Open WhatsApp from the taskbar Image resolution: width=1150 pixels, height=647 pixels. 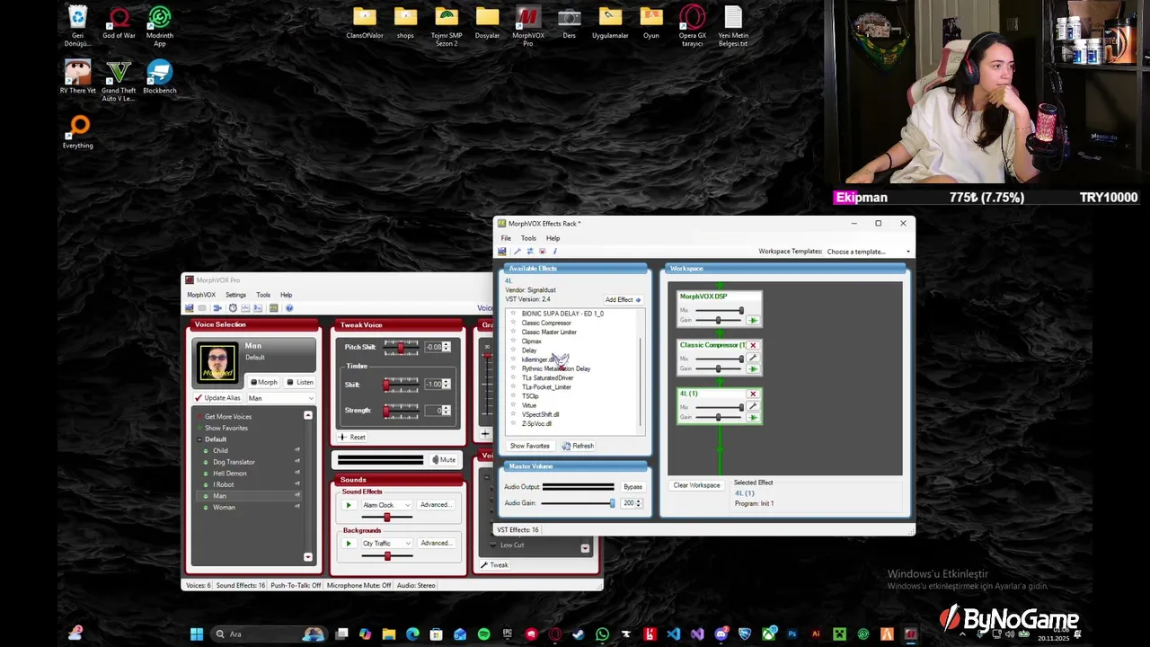602,634
